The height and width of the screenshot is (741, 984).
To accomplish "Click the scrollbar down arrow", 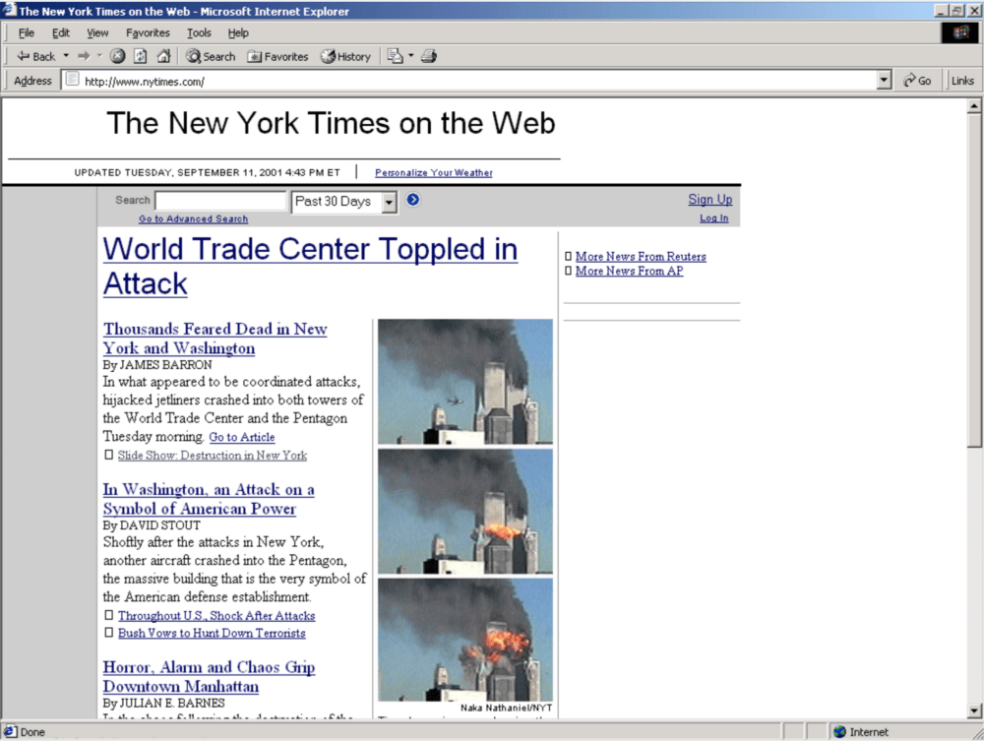I will pyautogui.click(x=974, y=710).
